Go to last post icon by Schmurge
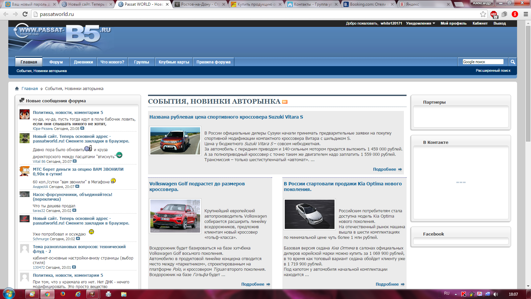This screenshot has width=531, height=299. click(x=78, y=239)
